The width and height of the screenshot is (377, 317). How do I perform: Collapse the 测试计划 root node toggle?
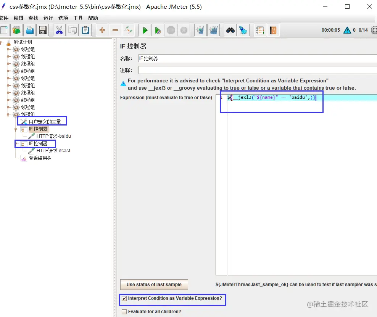click(x=1, y=43)
